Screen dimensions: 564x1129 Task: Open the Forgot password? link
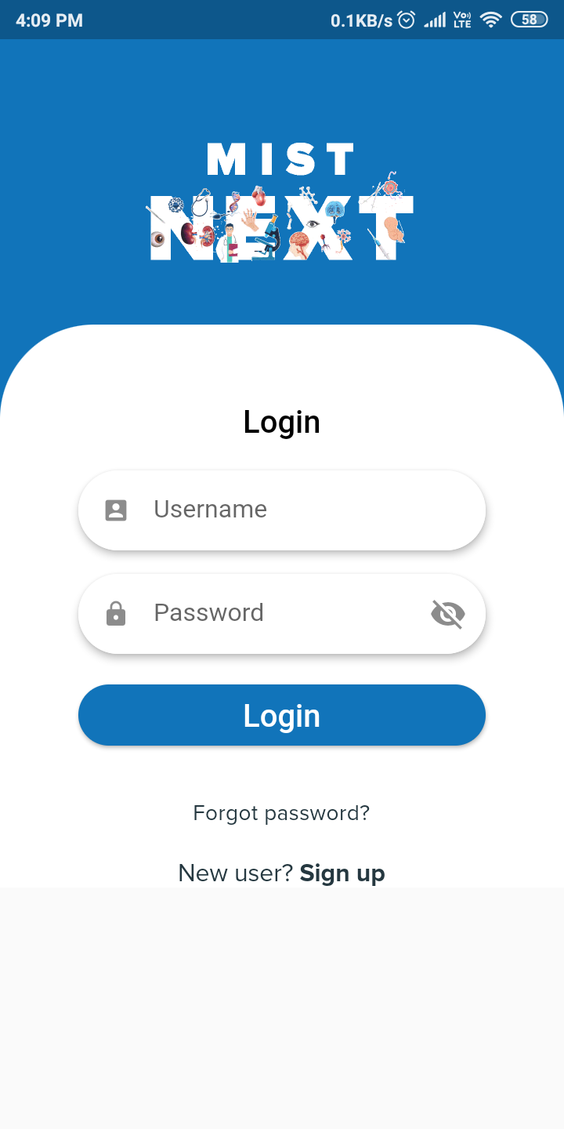coord(281,813)
